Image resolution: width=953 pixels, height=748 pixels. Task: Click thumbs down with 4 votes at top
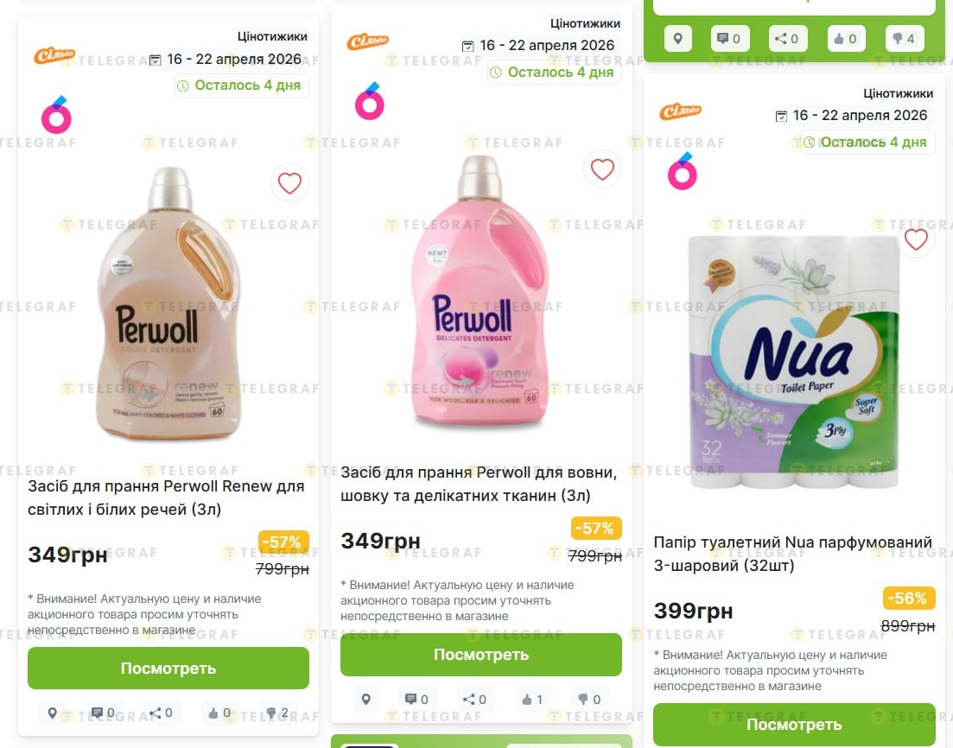pyautogui.click(x=904, y=39)
